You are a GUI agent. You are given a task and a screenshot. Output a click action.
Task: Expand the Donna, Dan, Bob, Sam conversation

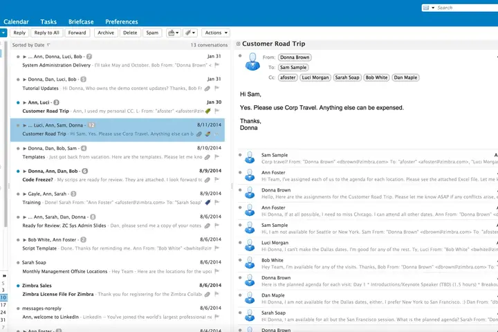pyautogui.click(x=24, y=149)
